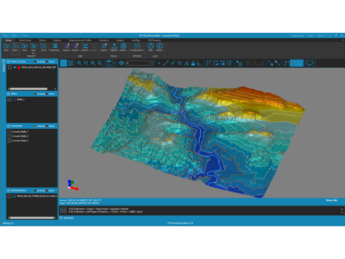Click the Close project ribbon icon

[44, 46]
